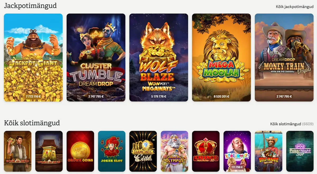Open the Joker Slot game
This screenshot has height=174, width=317.
[x=112, y=151]
